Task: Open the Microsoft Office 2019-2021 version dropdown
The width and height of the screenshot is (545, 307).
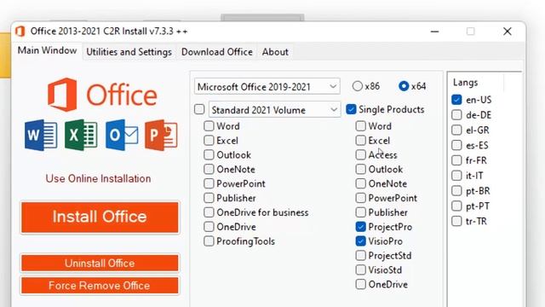Action: pyautogui.click(x=267, y=86)
